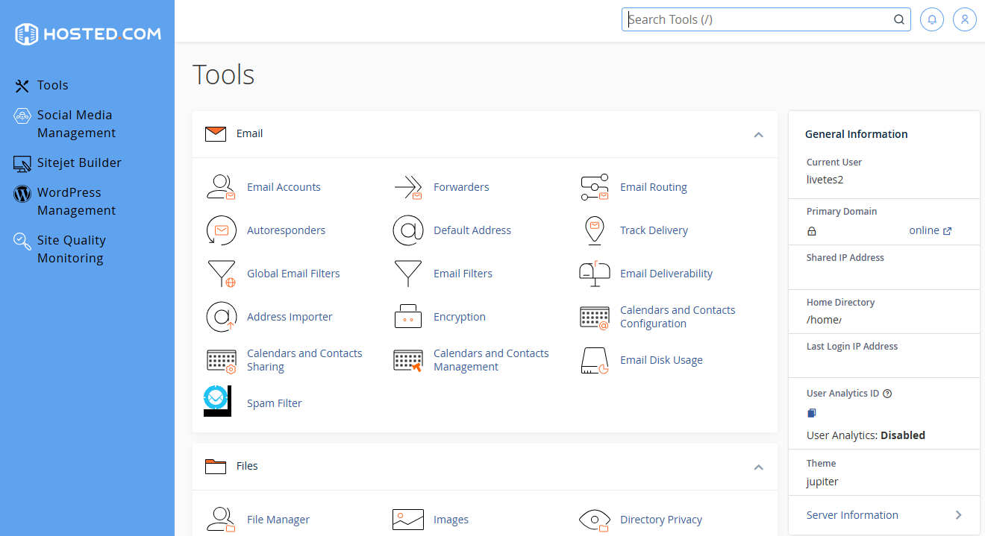Image resolution: width=985 pixels, height=536 pixels.
Task: Open the Encryption icon
Action: (408, 317)
